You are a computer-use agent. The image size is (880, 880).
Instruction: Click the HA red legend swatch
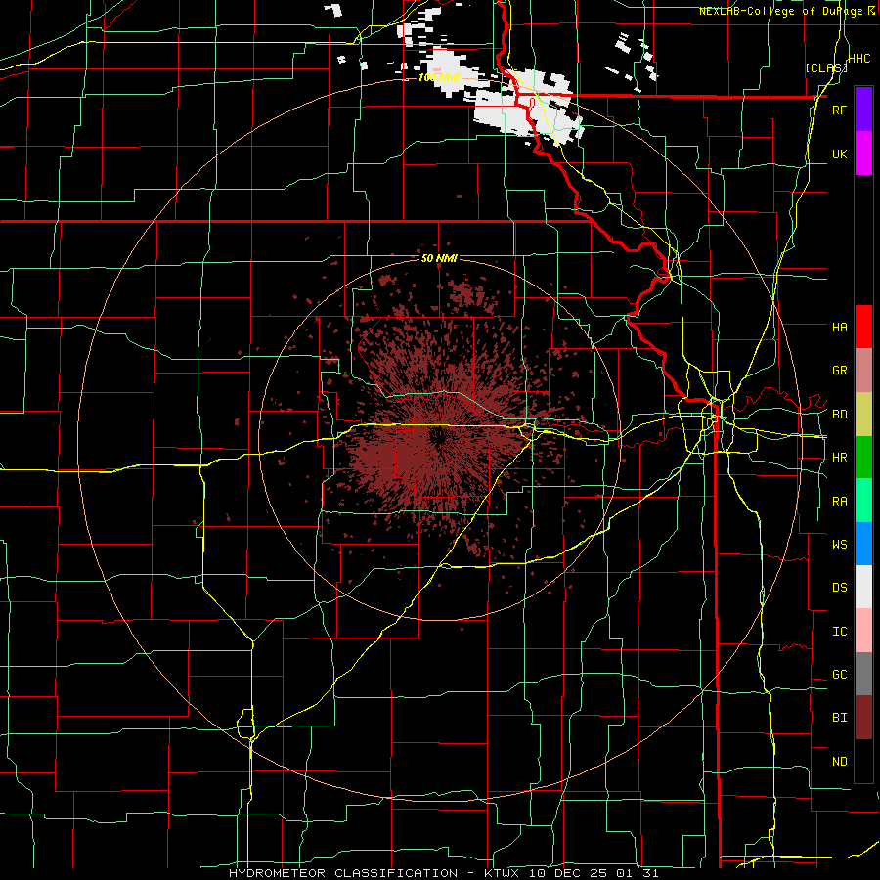(x=863, y=327)
